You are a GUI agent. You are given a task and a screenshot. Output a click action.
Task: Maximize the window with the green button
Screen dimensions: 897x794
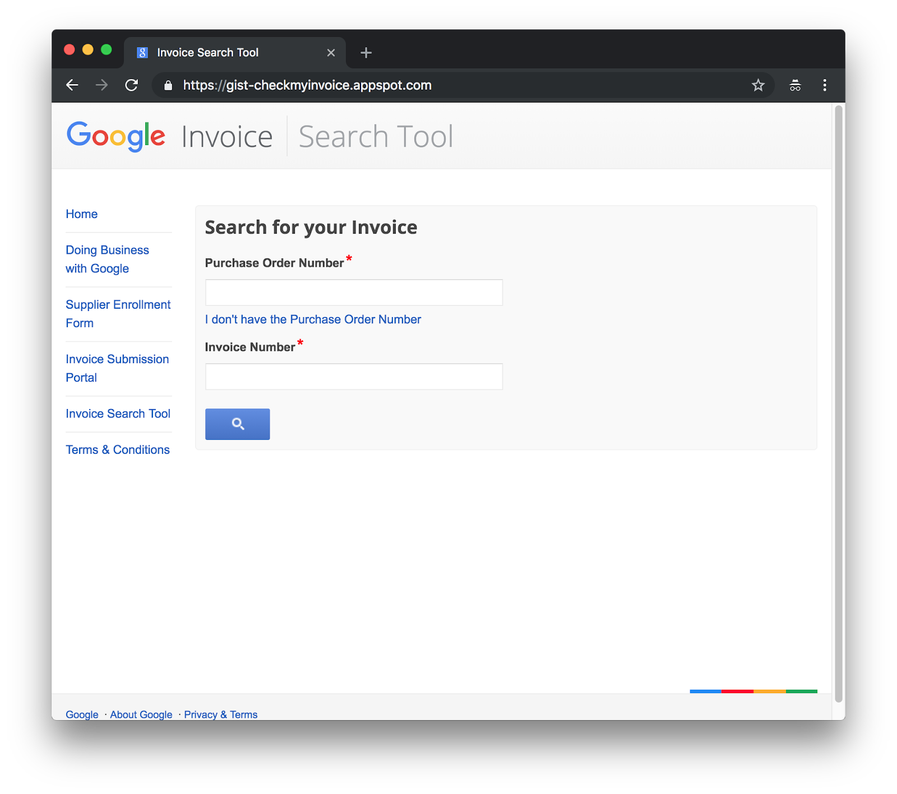tap(106, 49)
